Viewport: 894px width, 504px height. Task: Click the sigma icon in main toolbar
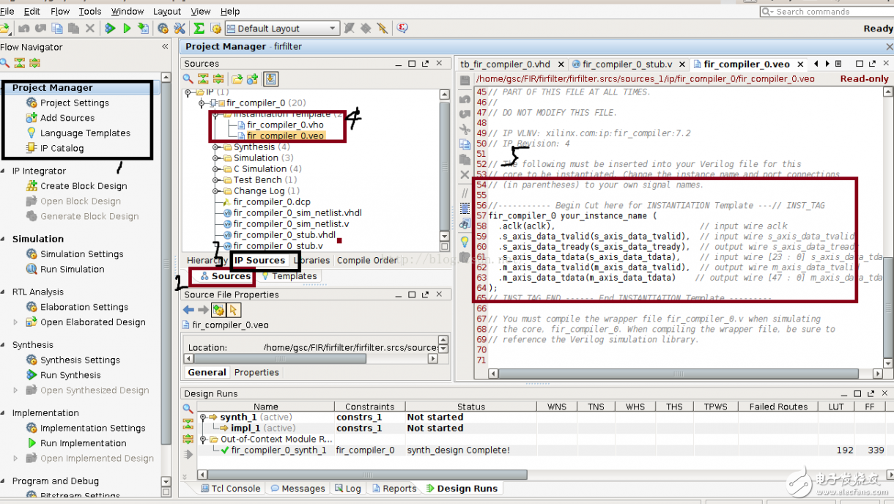(199, 29)
